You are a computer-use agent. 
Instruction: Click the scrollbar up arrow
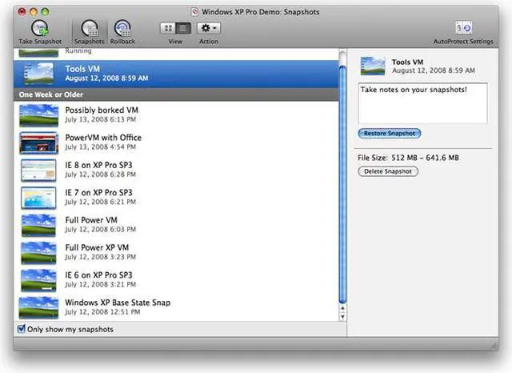[x=342, y=308]
